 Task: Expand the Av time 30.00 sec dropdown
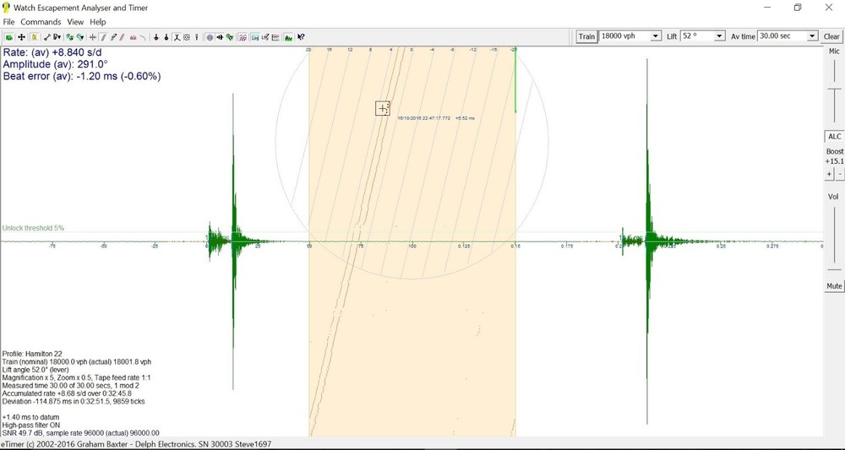pyautogui.click(x=813, y=36)
